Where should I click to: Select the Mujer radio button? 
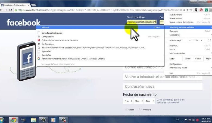coord(126,109)
